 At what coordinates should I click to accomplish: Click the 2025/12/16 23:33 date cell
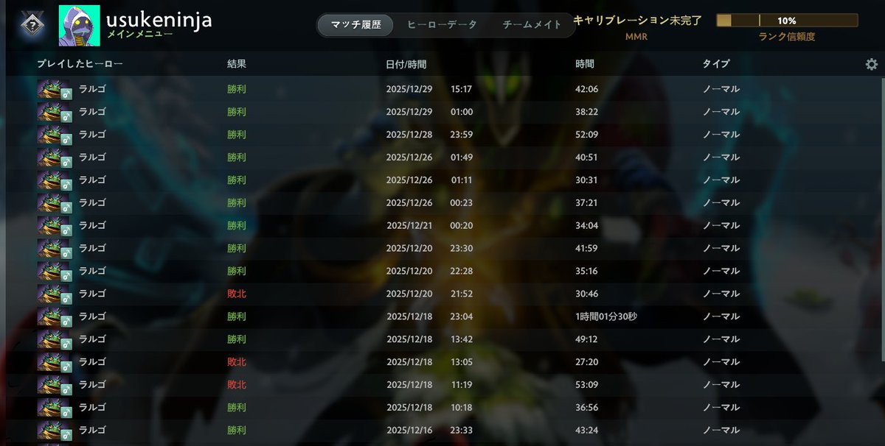pyautogui.click(x=429, y=430)
